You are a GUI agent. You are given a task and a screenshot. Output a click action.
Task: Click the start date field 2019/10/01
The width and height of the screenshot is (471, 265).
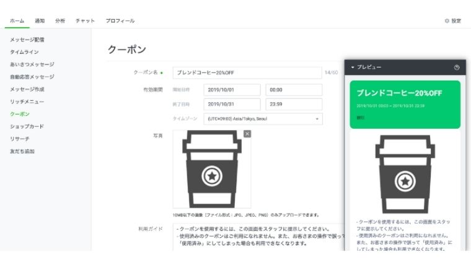click(232, 90)
